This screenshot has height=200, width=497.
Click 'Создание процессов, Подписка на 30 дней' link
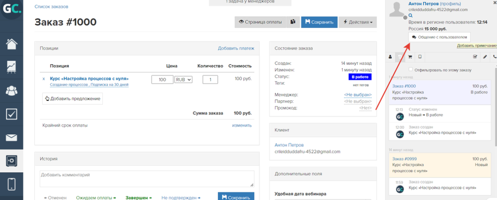coord(89,84)
